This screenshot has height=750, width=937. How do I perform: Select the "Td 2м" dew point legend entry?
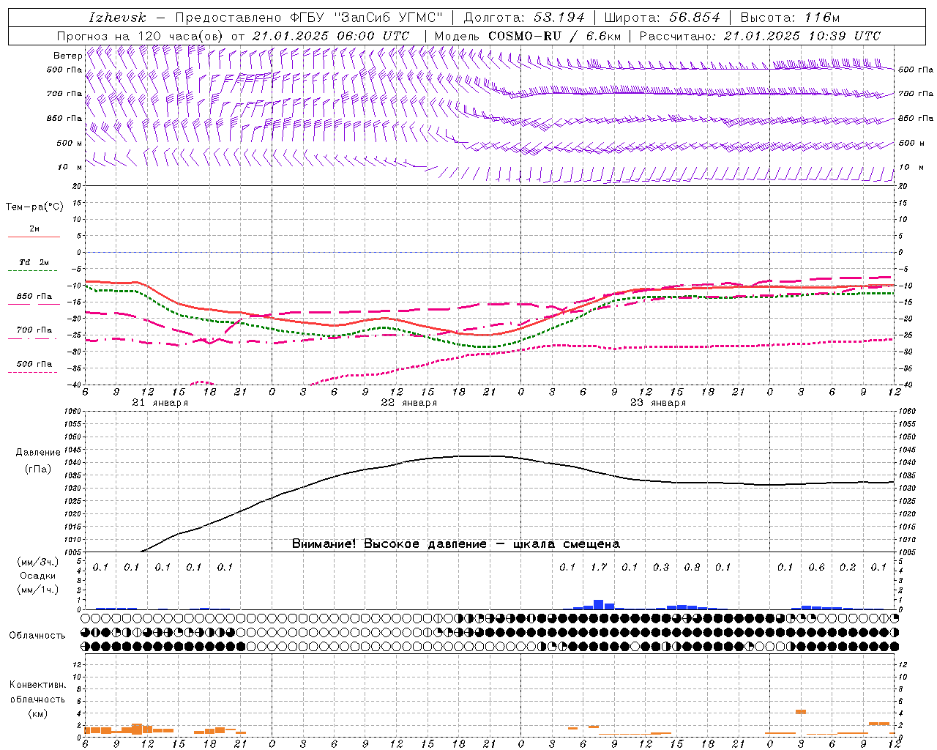coord(34,262)
